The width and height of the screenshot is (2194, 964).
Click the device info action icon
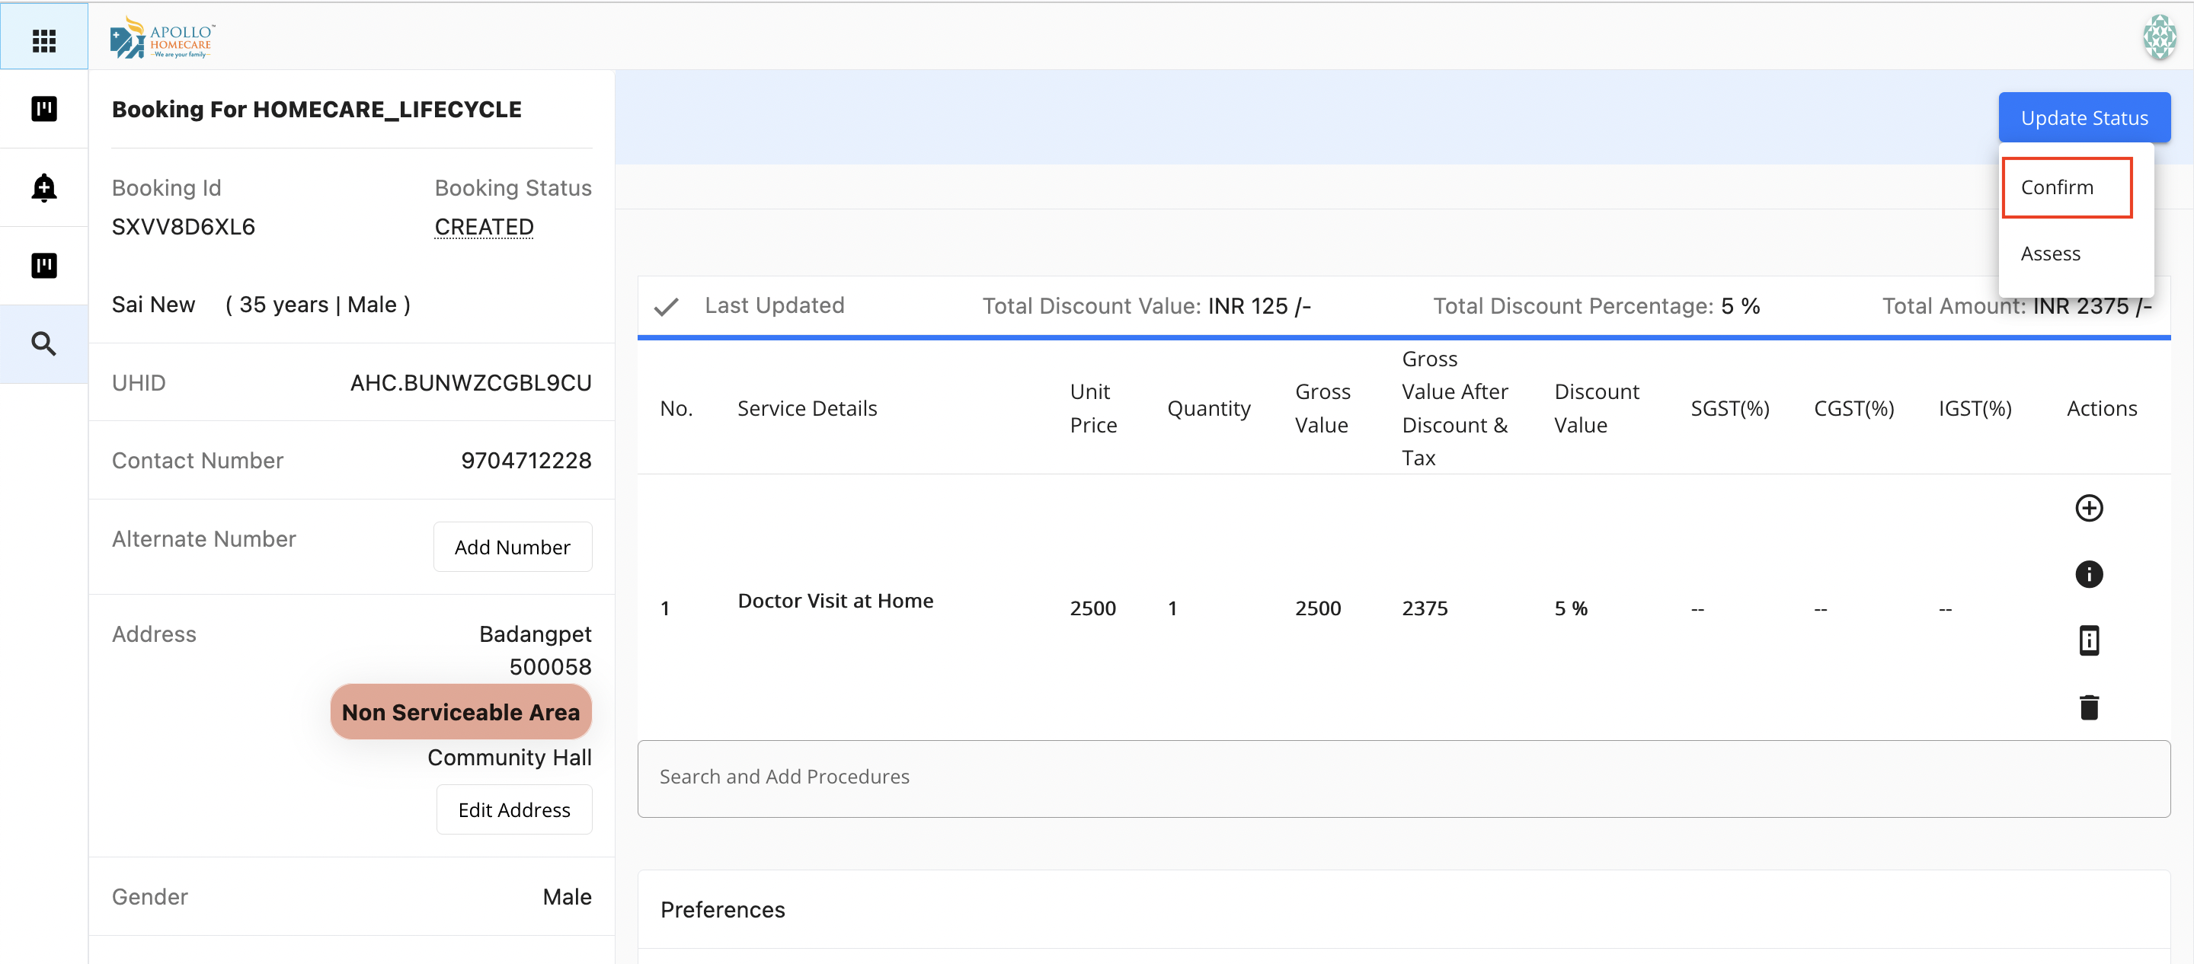coord(2088,640)
